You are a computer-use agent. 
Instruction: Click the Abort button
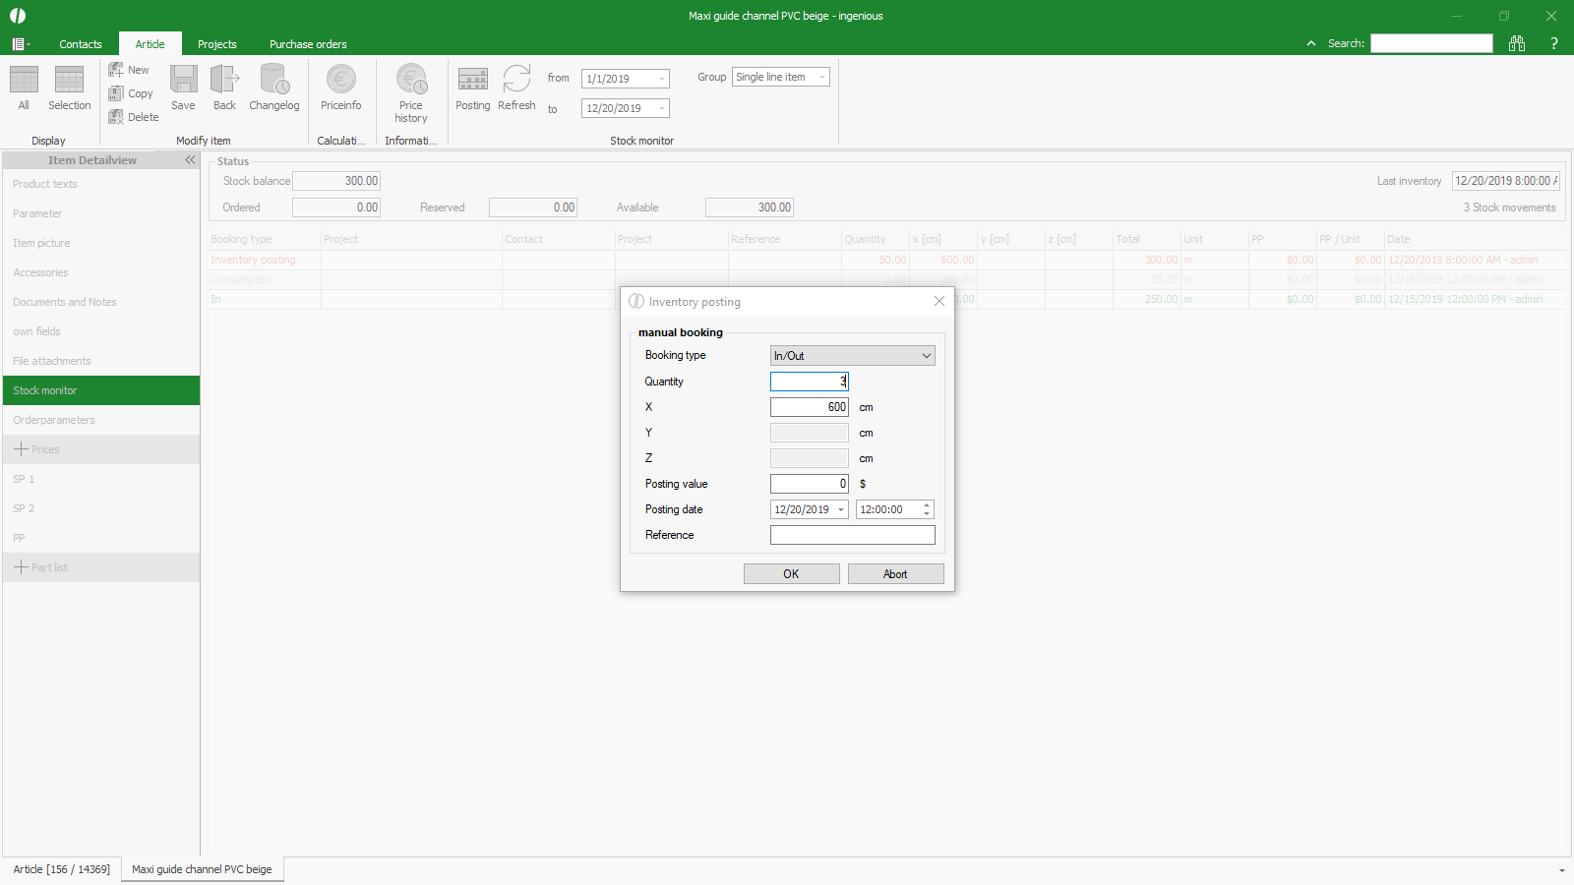pos(895,574)
